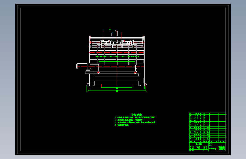Viewport: 246px width, 159px height.
Task: Select technical requirement line numbered 1
Action: pyautogui.click(x=134, y=117)
